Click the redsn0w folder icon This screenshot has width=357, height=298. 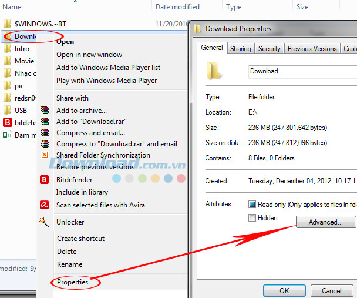pos(7,98)
